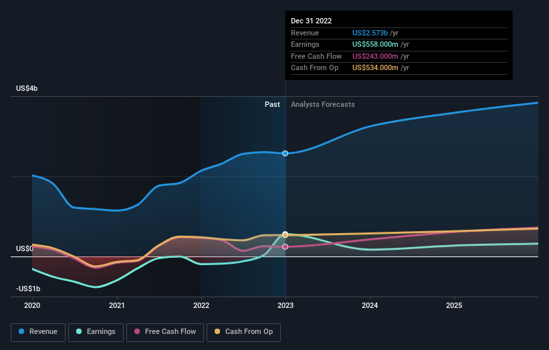
Task: Click the -US$1b y-axis label
Action: tap(28, 289)
